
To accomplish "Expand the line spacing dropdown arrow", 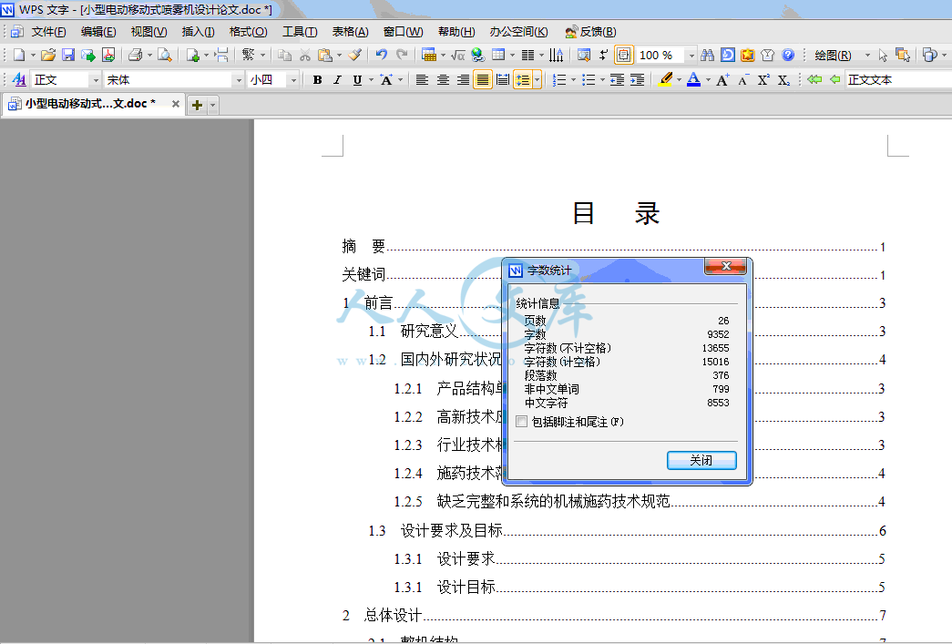I will [537, 79].
